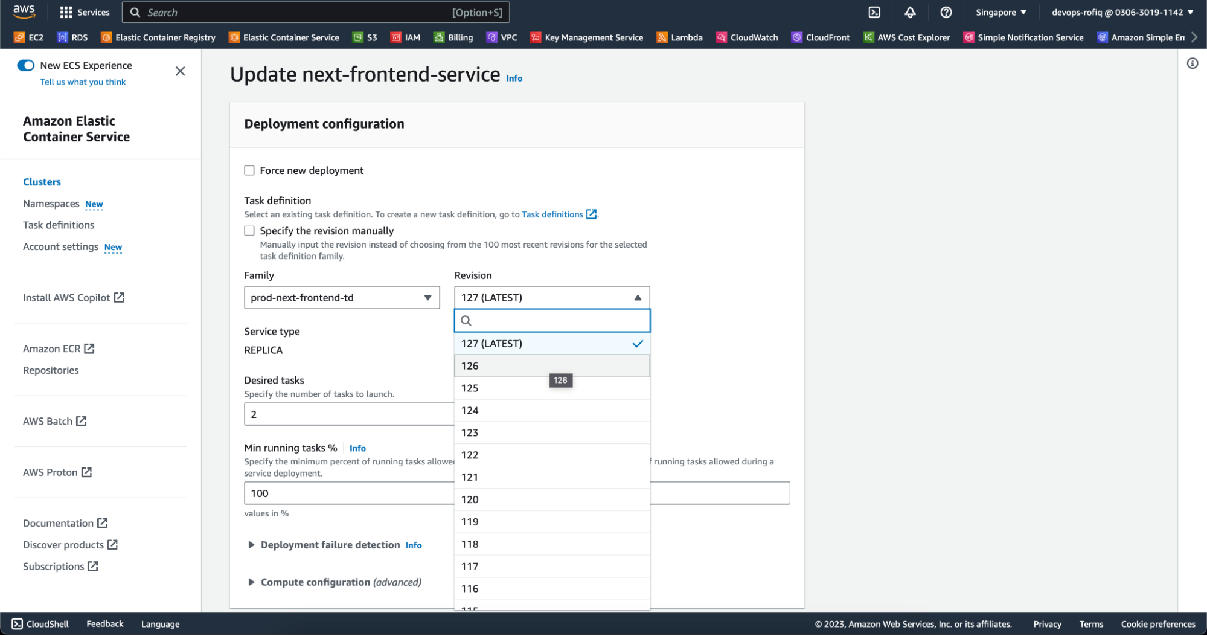This screenshot has width=1207, height=636.
Task: Toggle the New ECS Experience switch
Action: click(26, 65)
